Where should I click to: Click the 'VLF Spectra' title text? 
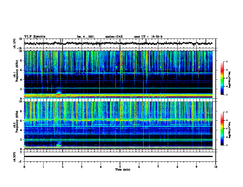(35, 37)
